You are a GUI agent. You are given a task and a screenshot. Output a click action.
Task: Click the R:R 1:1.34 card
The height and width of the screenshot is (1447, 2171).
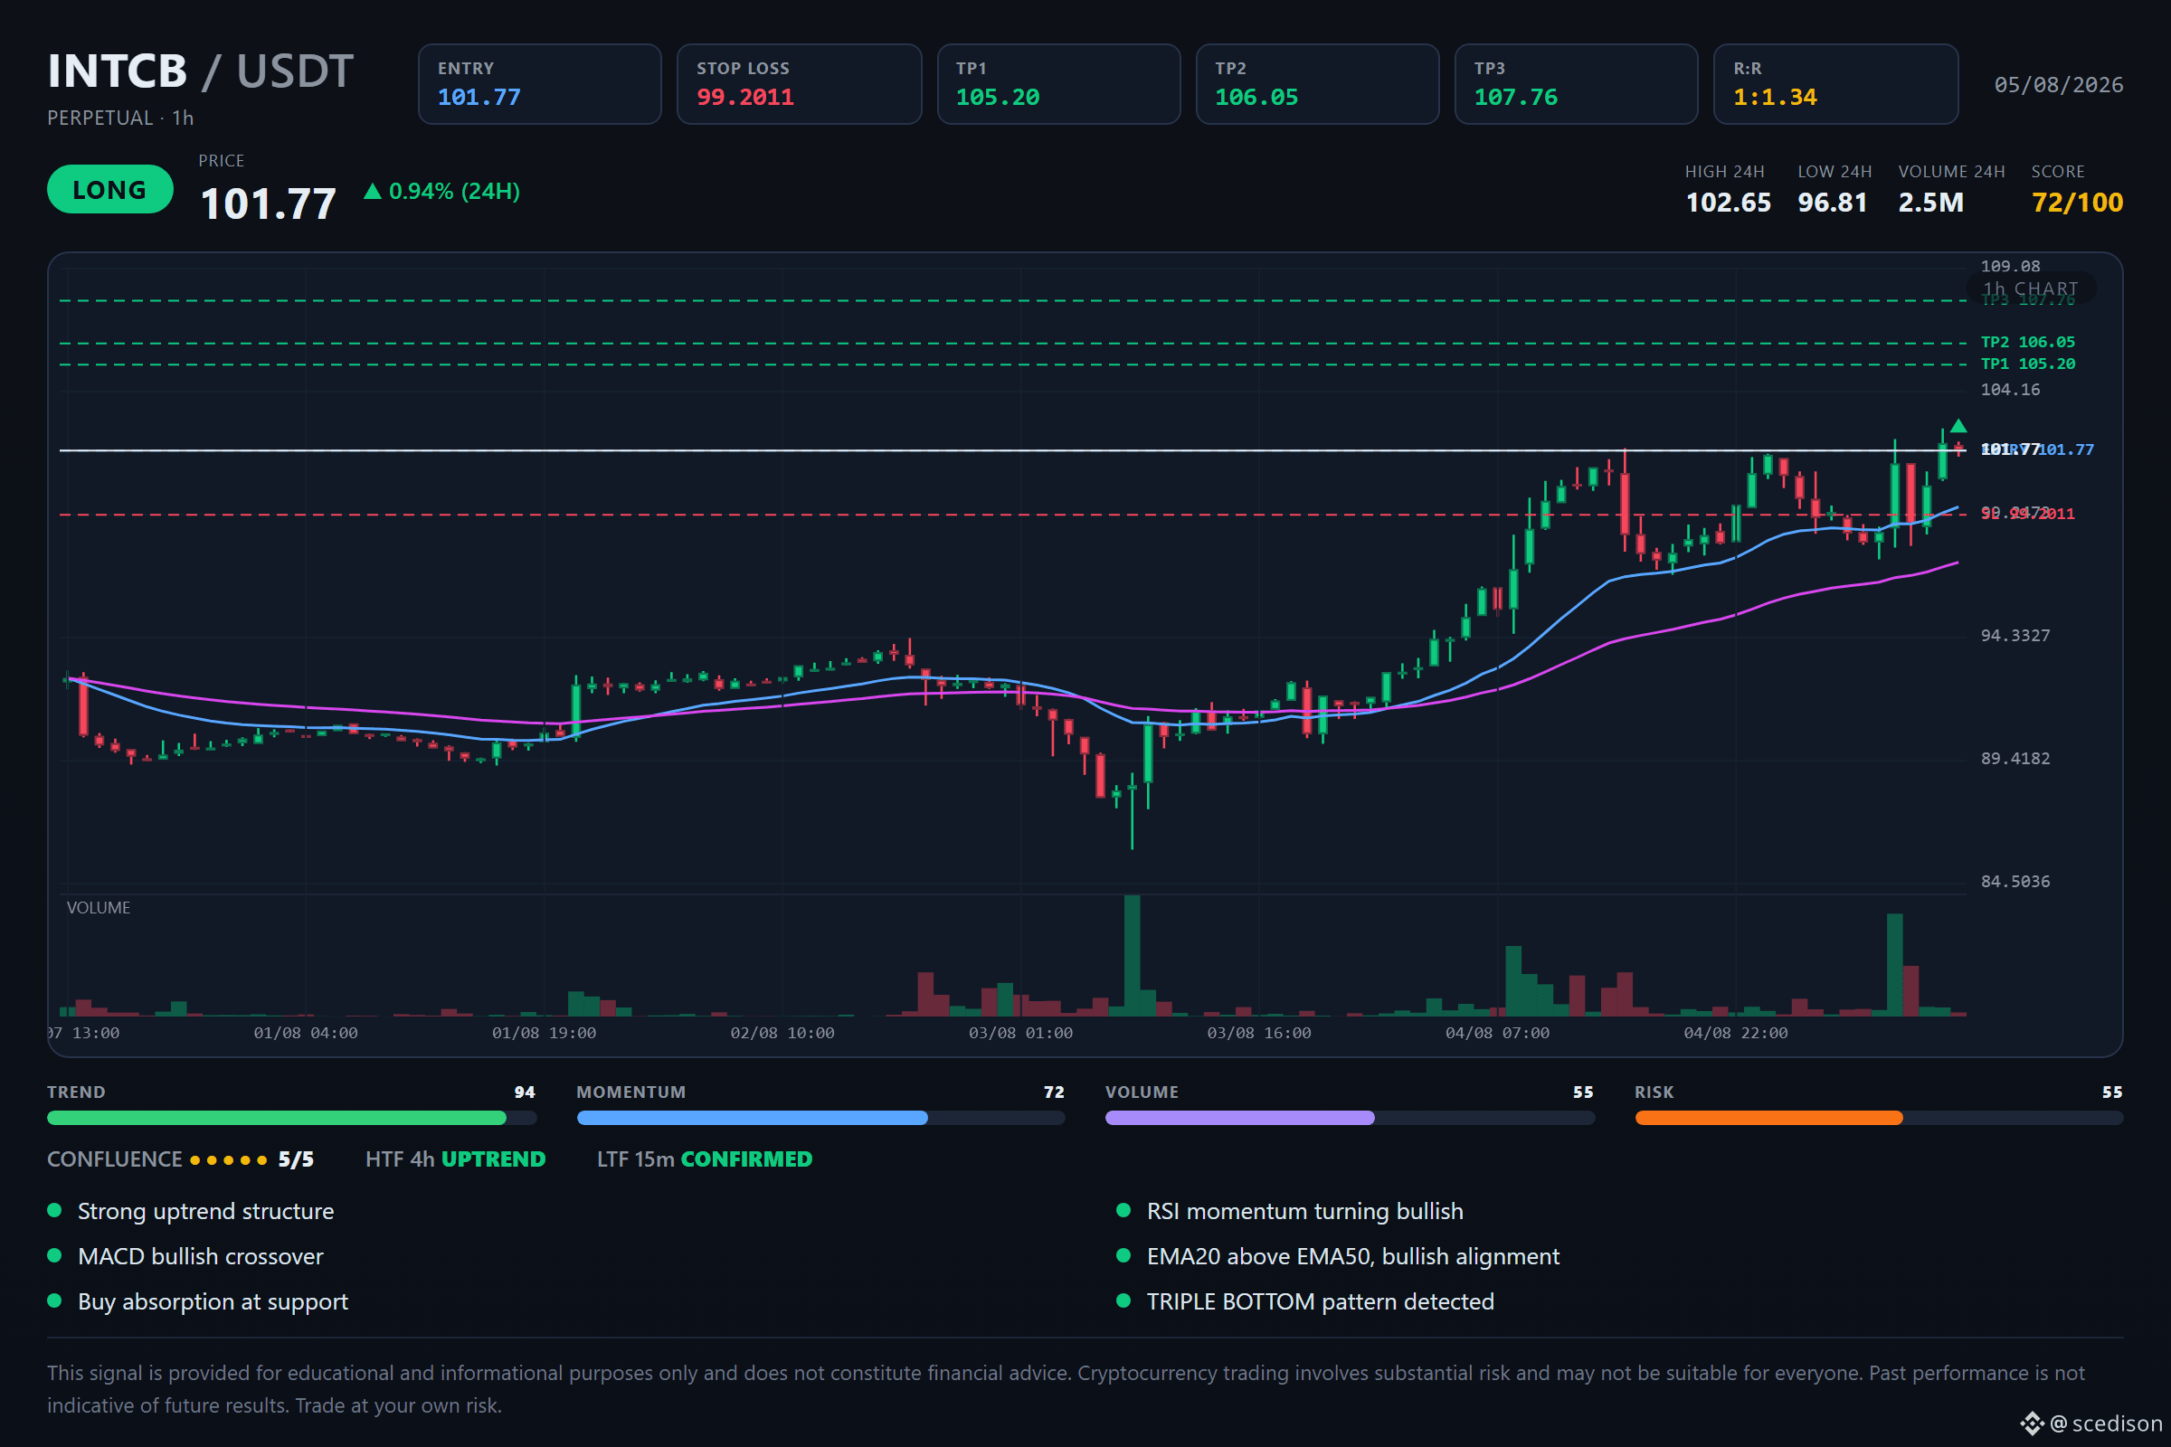(x=1835, y=84)
